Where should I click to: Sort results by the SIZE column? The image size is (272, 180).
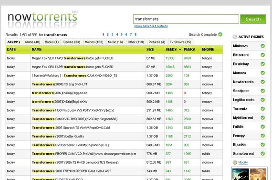(150, 50)
